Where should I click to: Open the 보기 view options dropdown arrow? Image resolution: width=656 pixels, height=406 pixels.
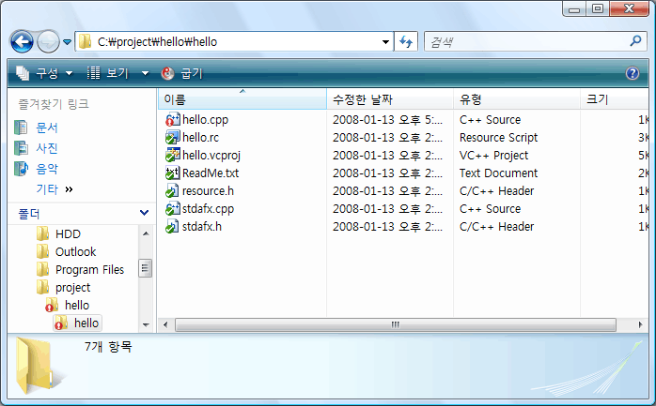point(145,73)
